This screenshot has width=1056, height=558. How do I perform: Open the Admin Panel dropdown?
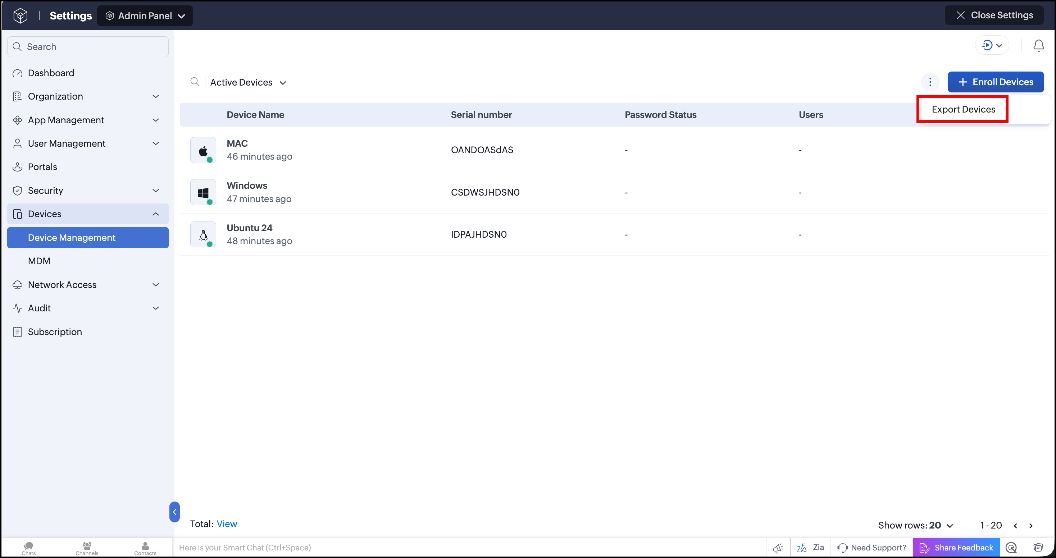(x=145, y=15)
